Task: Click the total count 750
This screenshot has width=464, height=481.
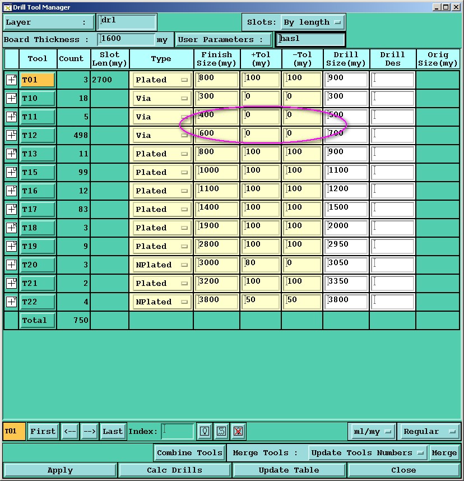Action: point(81,320)
